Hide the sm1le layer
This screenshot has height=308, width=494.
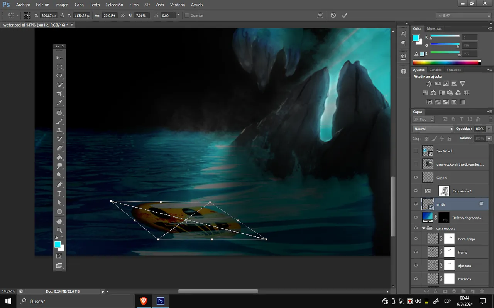pos(416,204)
